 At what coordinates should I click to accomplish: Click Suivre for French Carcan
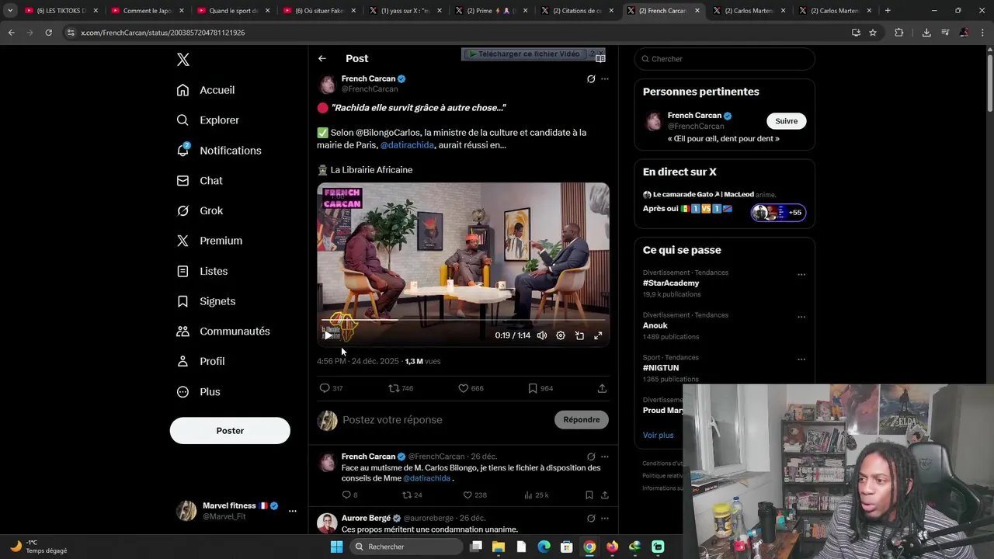(x=786, y=121)
